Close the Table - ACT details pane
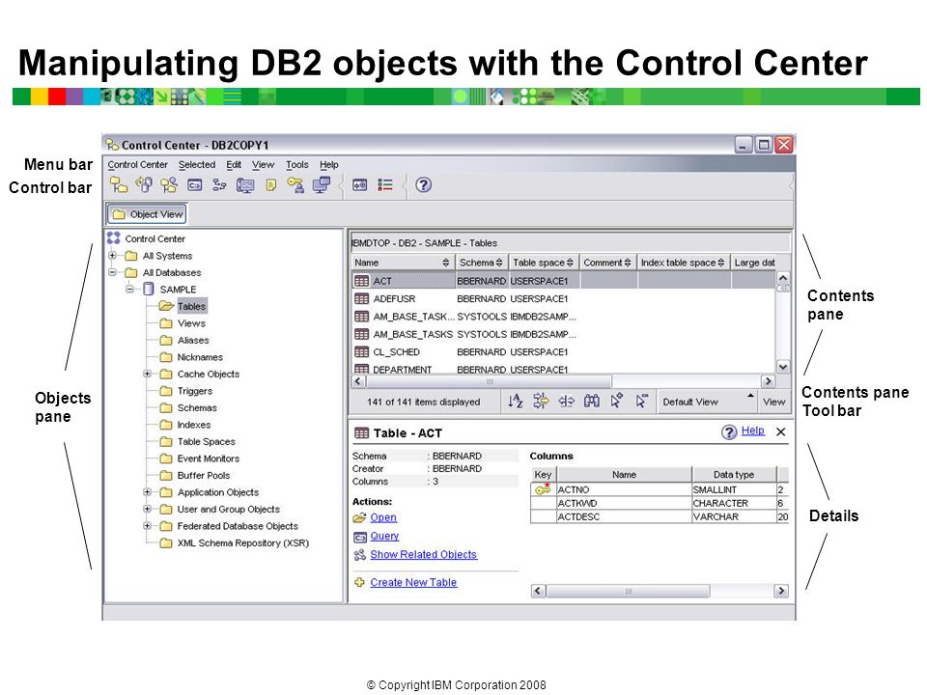The width and height of the screenshot is (927, 695). point(781,432)
